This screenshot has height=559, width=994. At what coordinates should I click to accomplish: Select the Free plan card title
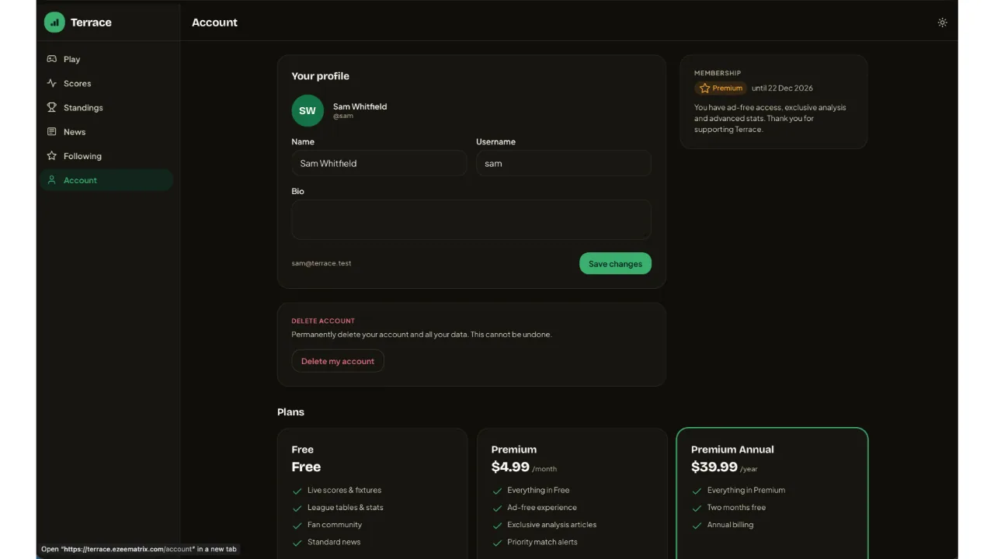pos(303,450)
